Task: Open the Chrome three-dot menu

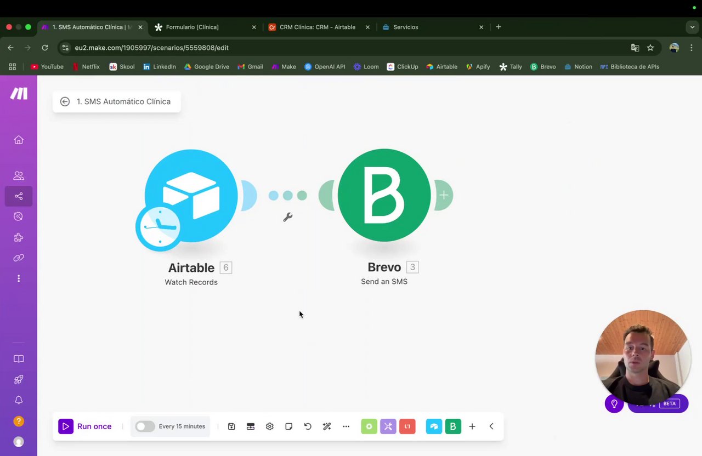Action: (691, 48)
